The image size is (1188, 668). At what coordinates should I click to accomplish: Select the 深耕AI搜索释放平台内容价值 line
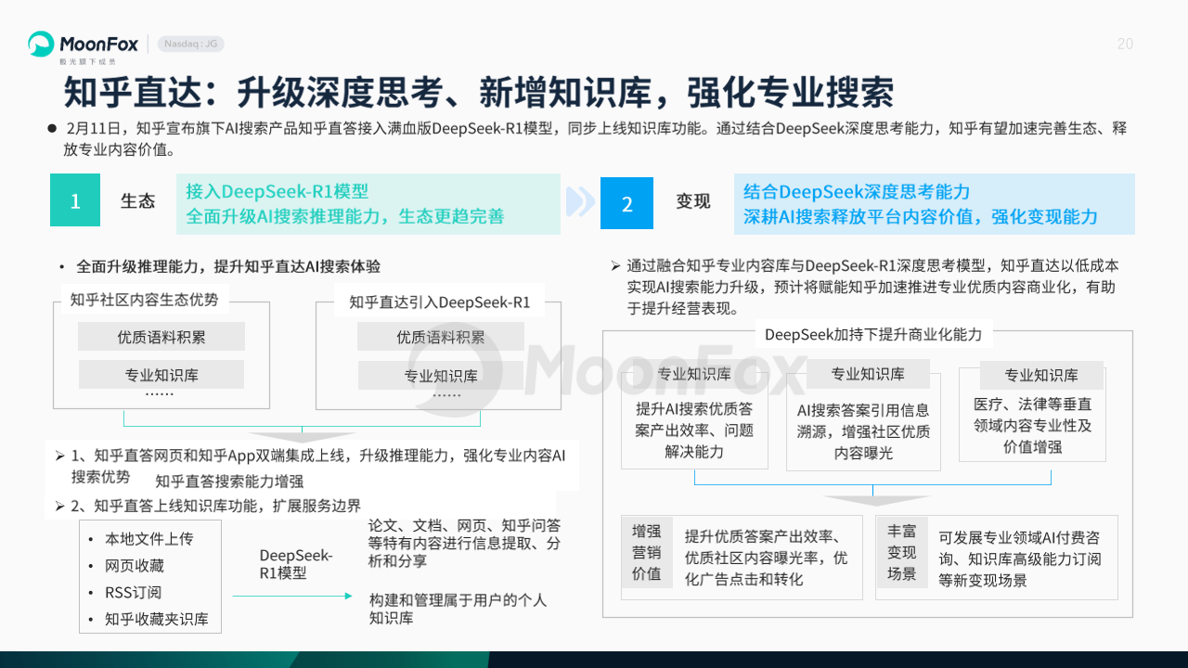[921, 217]
